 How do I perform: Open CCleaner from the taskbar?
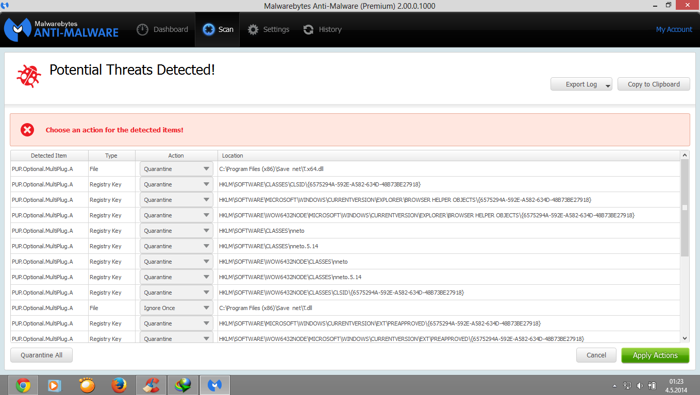pos(151,385)
